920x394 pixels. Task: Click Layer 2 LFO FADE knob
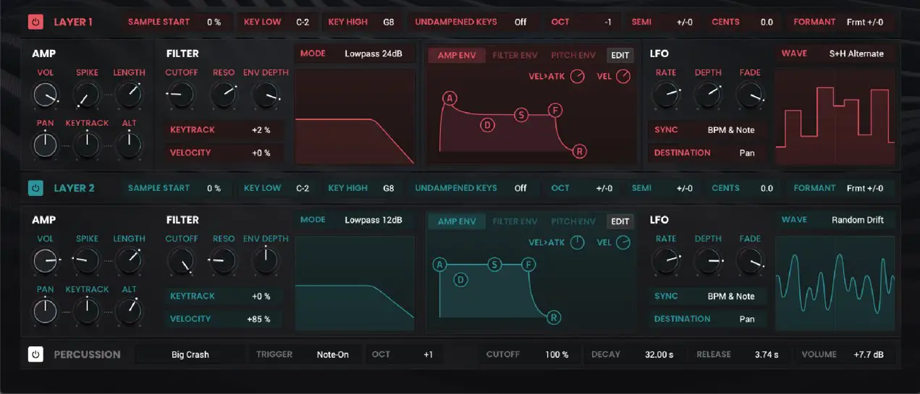pyautogui.click(x=750, y=260)
